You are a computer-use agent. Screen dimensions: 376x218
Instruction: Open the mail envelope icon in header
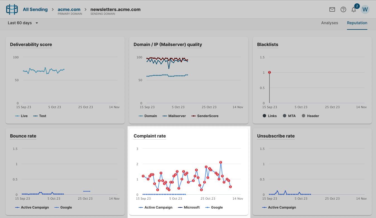coord(332,9)
